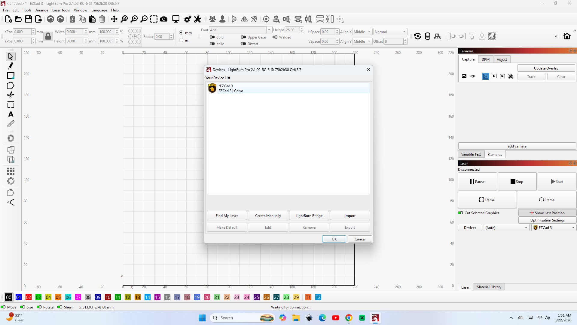Select the Draw Lines pencil tool
The height and width of the screenshot is (325, 577).
pos(11,66)
